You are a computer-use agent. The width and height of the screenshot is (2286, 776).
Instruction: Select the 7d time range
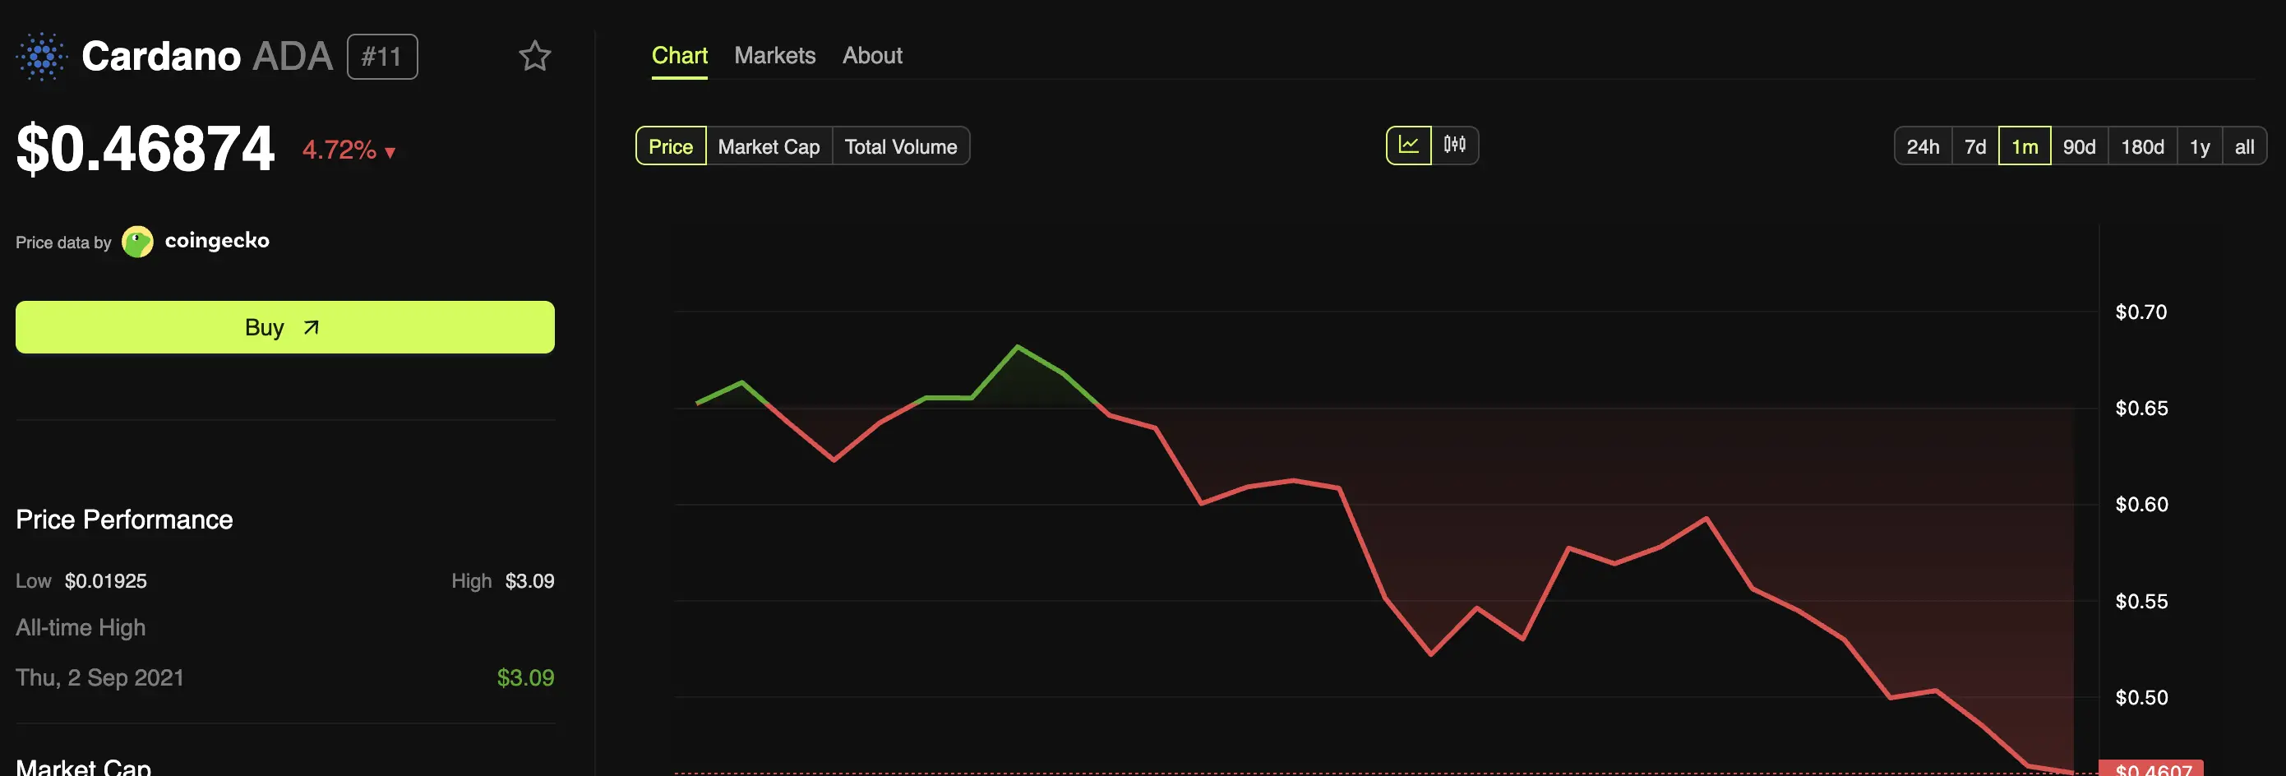(x=1975, y=145)
